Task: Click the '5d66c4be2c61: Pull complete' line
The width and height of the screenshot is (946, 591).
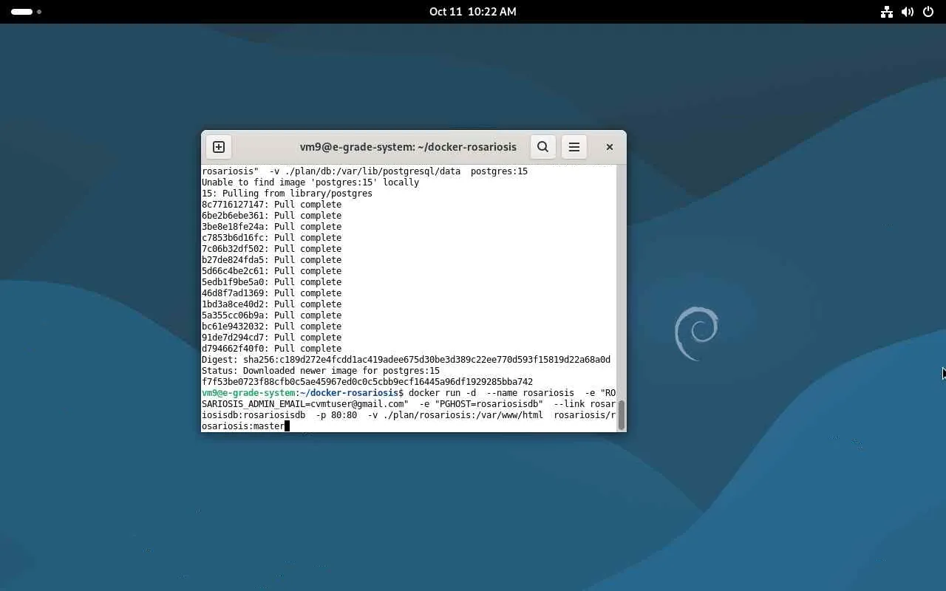Action: [271, 271]
